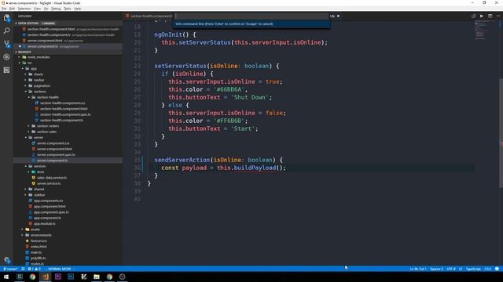Open app.module.ts in the explorer tree
503x282 pixels.
click(45, 223)
